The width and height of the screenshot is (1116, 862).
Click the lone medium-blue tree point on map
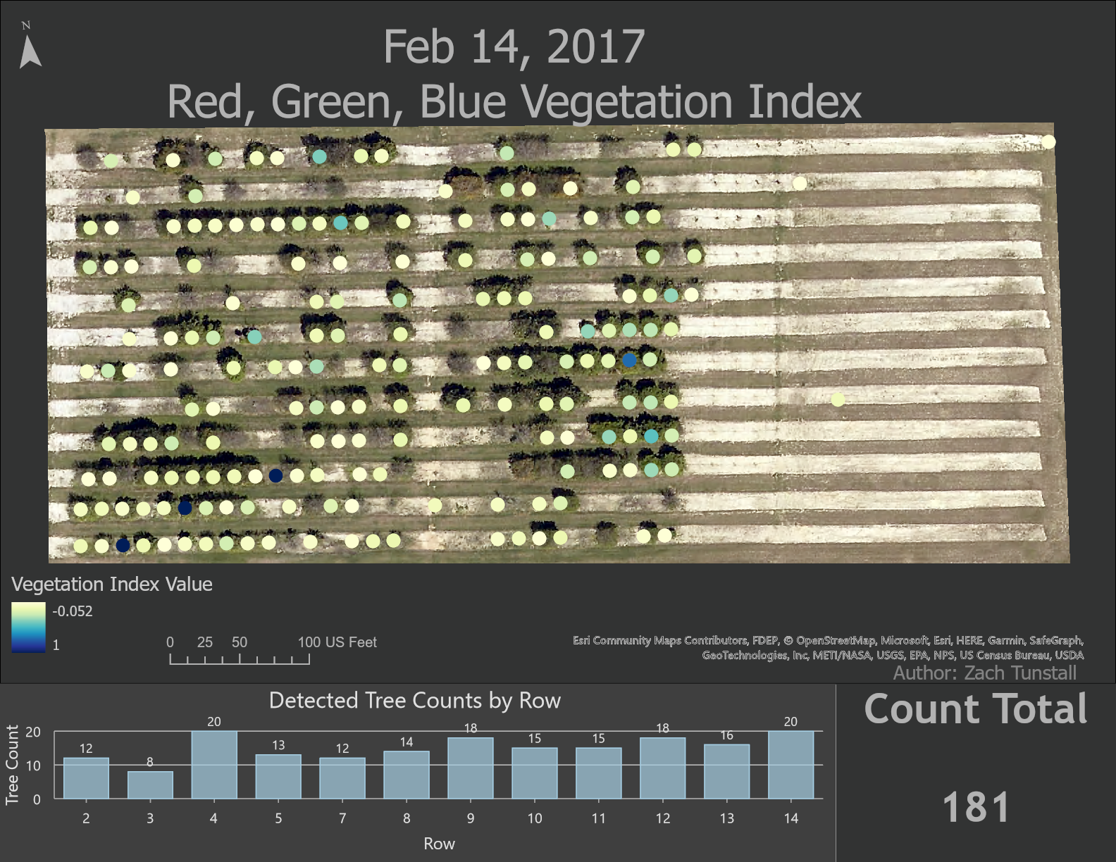coord(629,360)
